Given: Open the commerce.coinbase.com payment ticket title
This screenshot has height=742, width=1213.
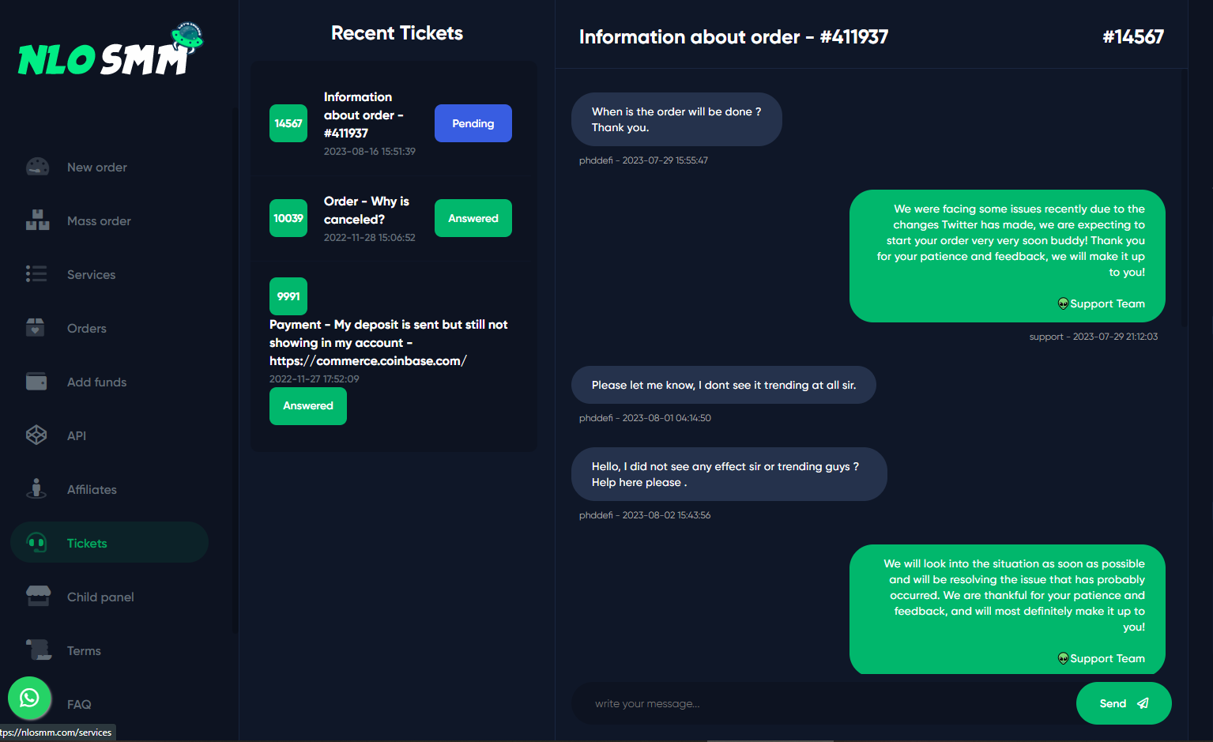Looking at the screenshot, I should (x=389, y=343).
